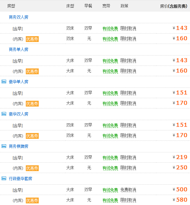
Task: Click the photo icon beside 行政豪华套房
Action: 4,178
